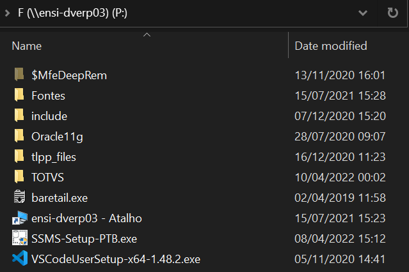409x272 pixels.
Task: Collapse sort arrow above Name column
Action: click(x=147, y=34)
